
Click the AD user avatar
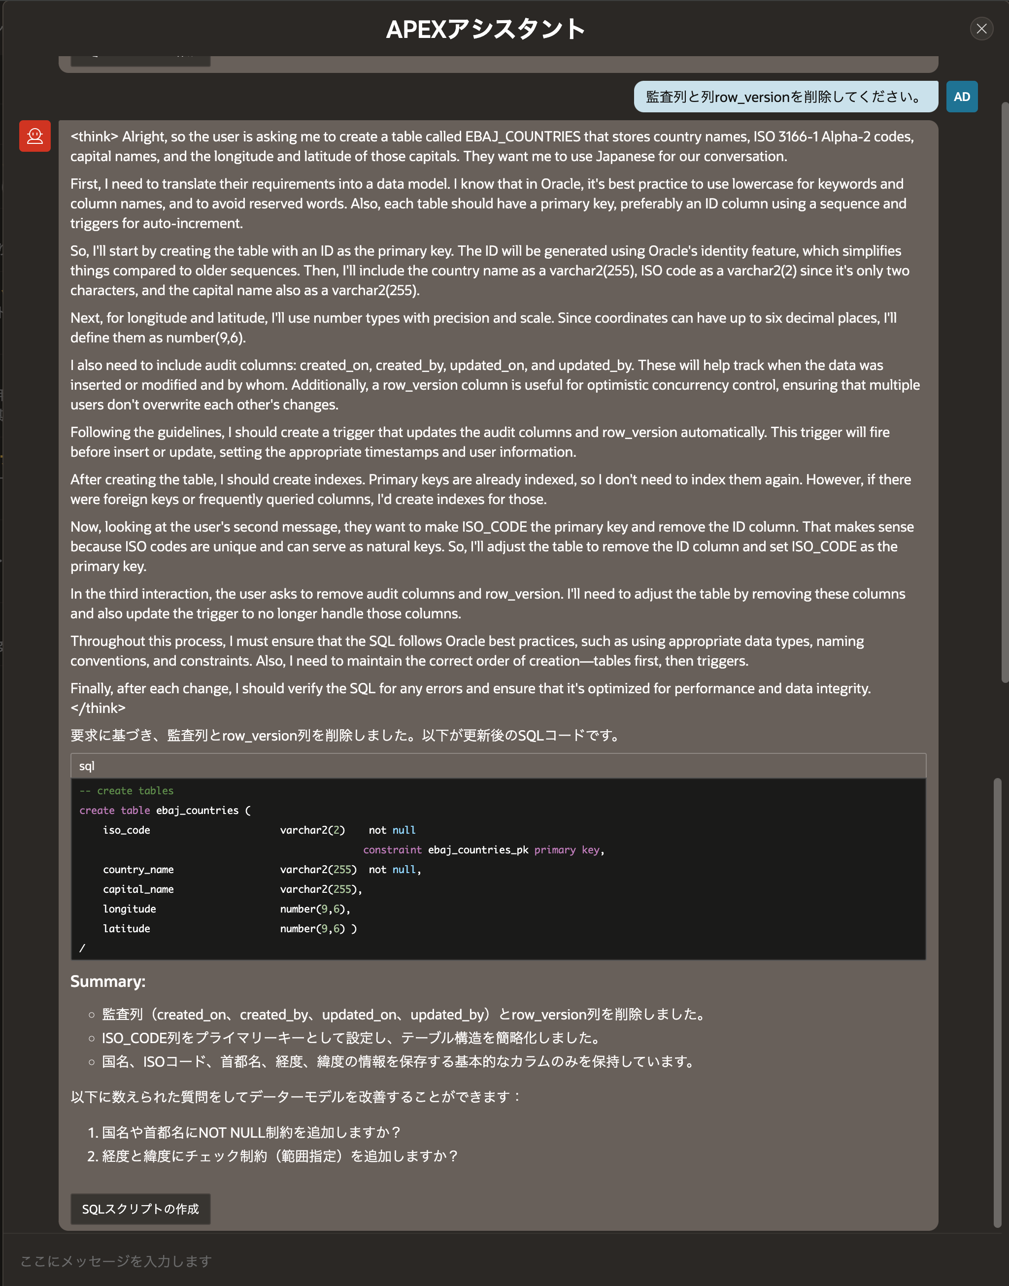(x=962, y=96)
